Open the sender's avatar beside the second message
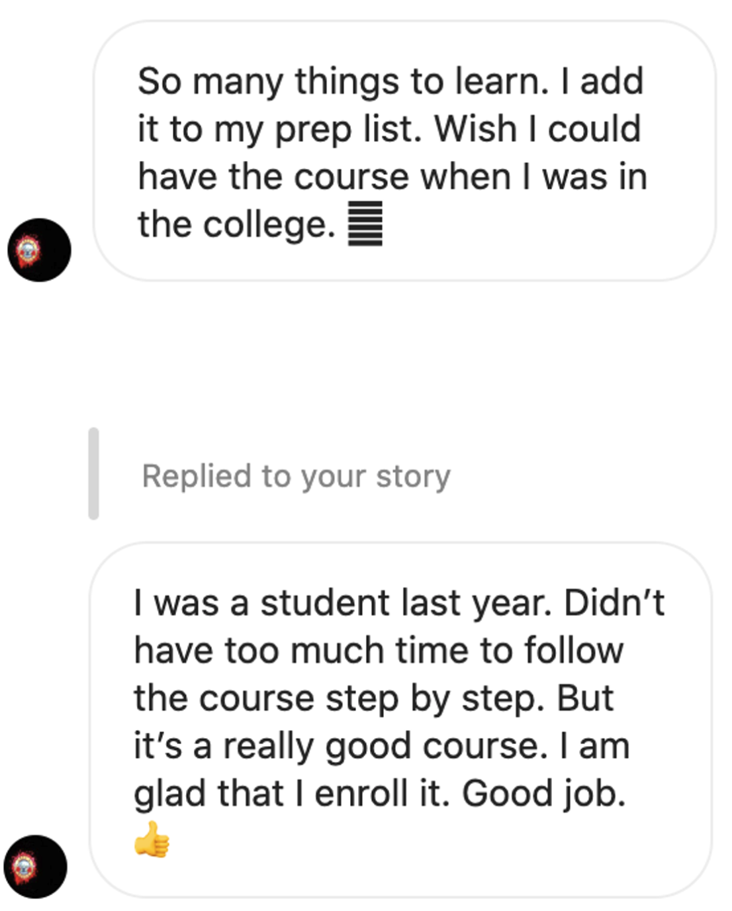 tap(35, 867)
